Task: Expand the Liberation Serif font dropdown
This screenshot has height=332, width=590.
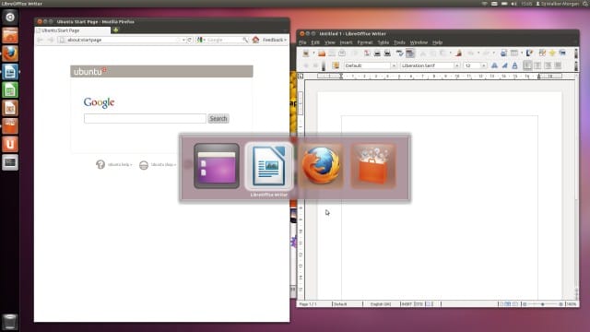Action: 457,65
